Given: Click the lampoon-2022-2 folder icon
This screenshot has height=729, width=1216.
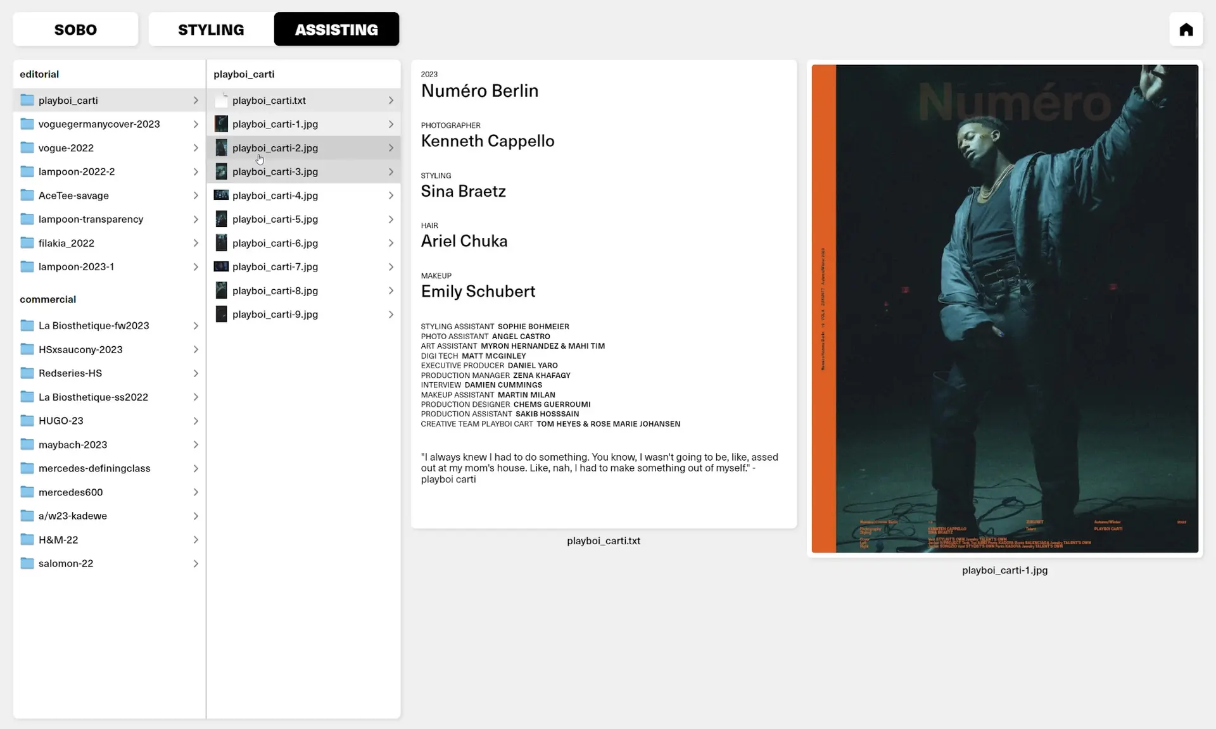Looking at the screenshot, I should (x=27, y=171).
